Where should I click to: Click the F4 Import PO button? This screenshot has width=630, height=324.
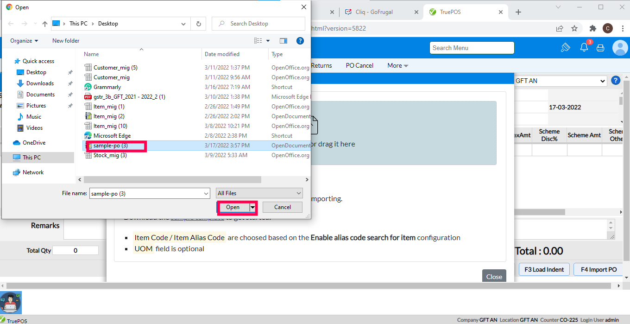coord(599,269)
